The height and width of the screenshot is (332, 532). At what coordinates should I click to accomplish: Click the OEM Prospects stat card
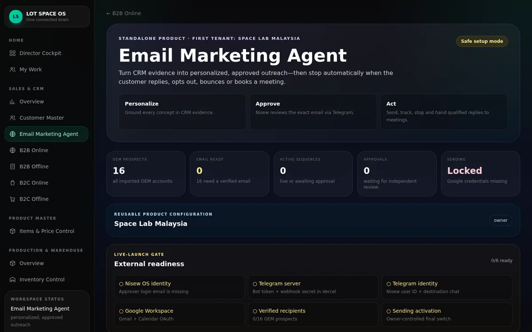pyautogui.click(x=146, y=174)
